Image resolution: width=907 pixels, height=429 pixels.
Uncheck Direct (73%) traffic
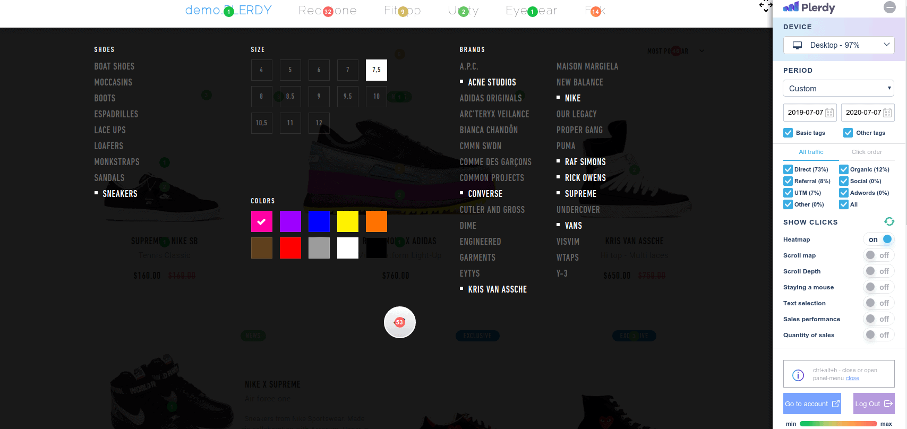tap(788, 169)
